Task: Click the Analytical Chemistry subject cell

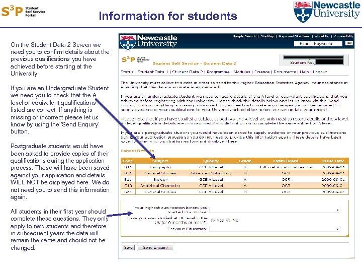Action: (x=160, y=185)
